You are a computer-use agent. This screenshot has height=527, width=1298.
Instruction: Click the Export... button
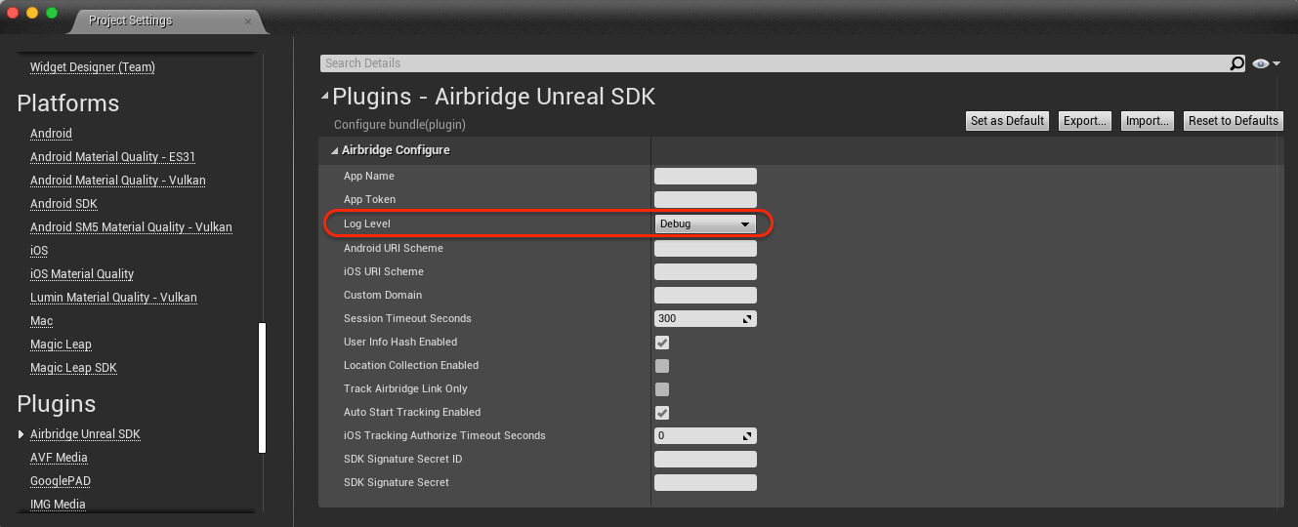coord(1085,121)
